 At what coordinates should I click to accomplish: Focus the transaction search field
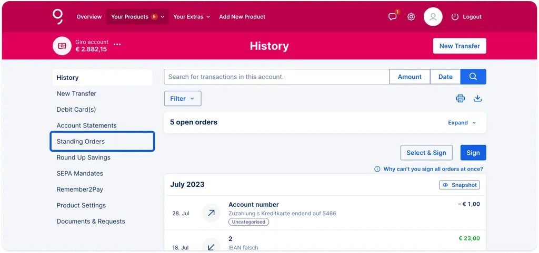point(277,77)
